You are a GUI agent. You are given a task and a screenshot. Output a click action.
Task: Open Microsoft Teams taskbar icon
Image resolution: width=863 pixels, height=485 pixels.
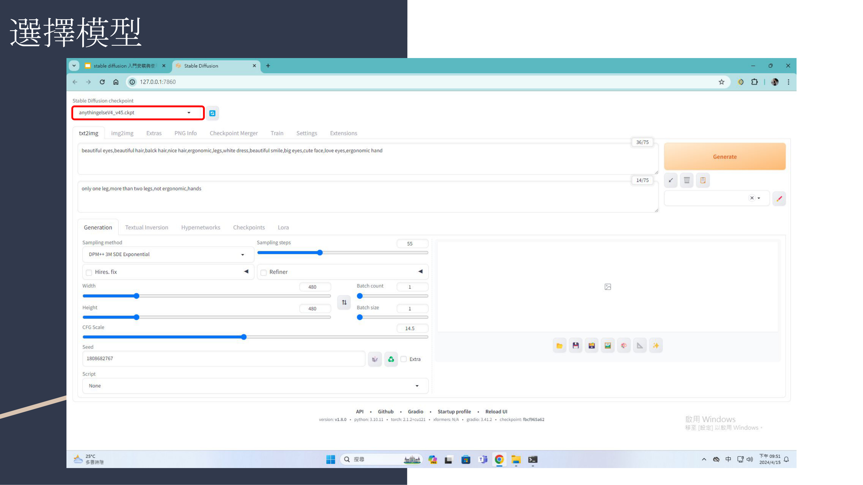(483, 459)
